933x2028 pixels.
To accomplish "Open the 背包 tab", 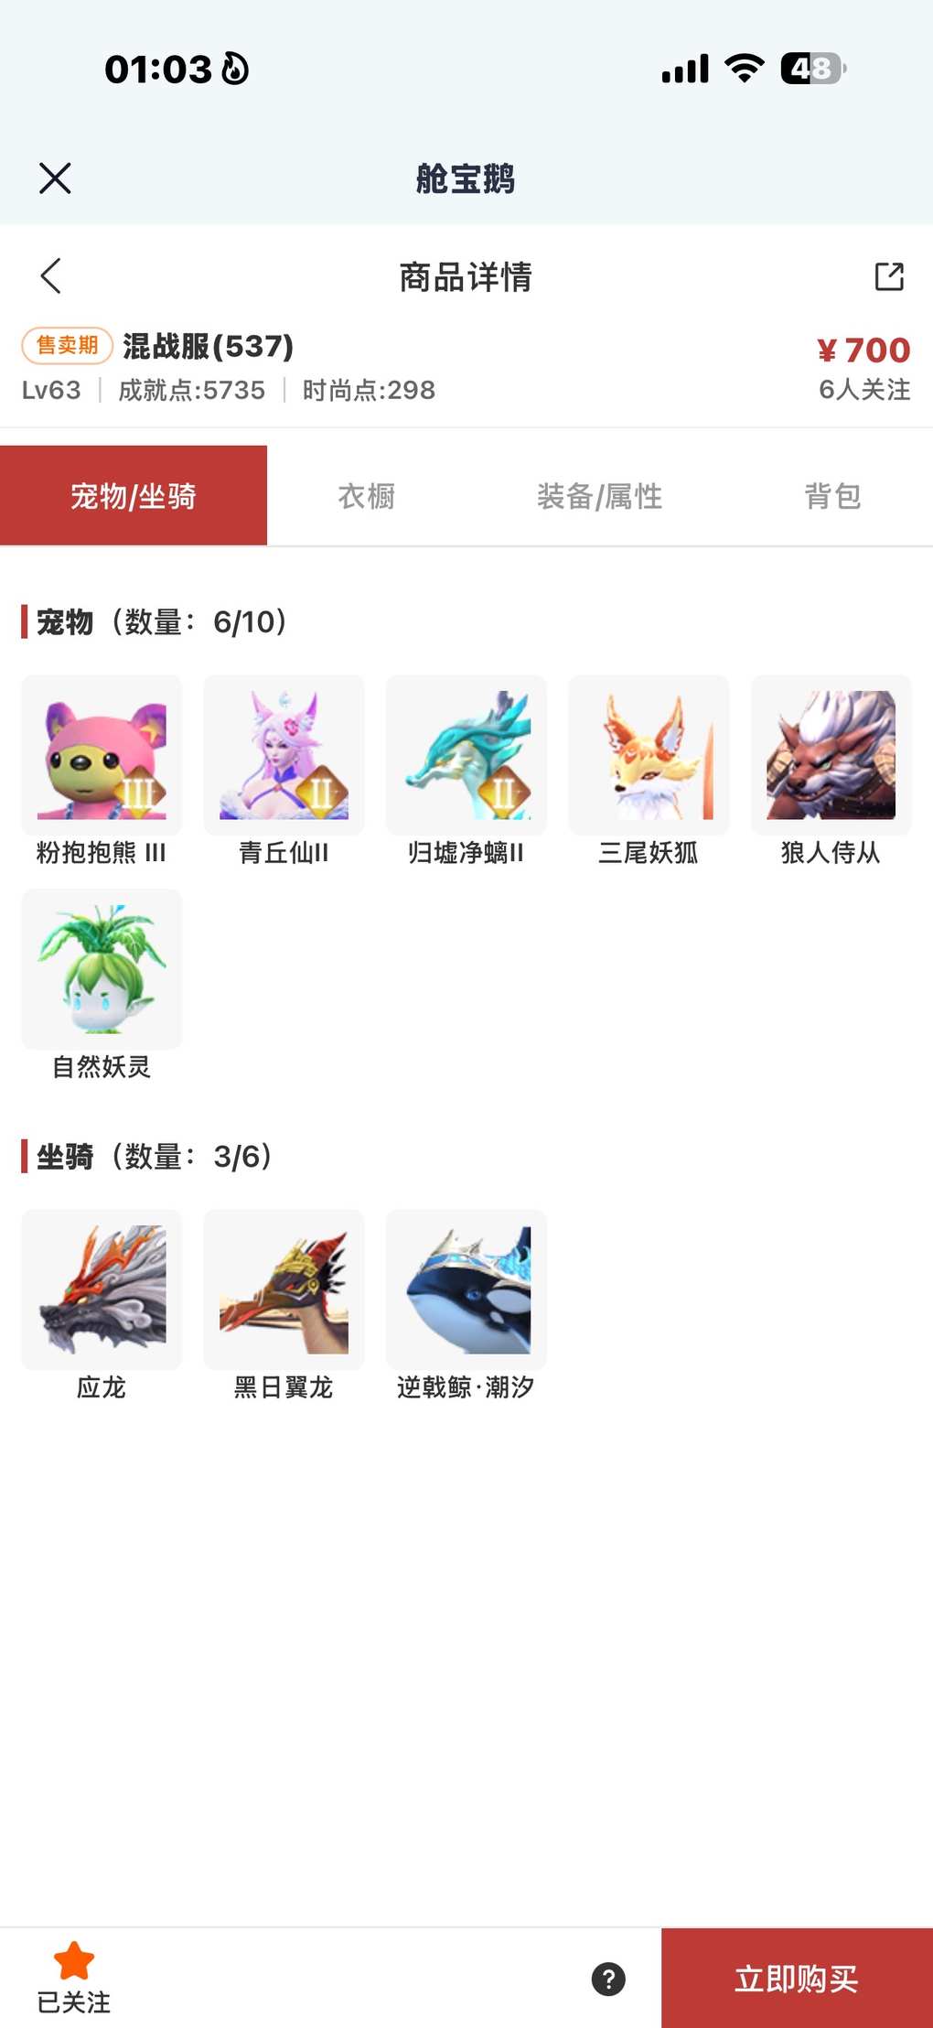I will coord(832,496).
